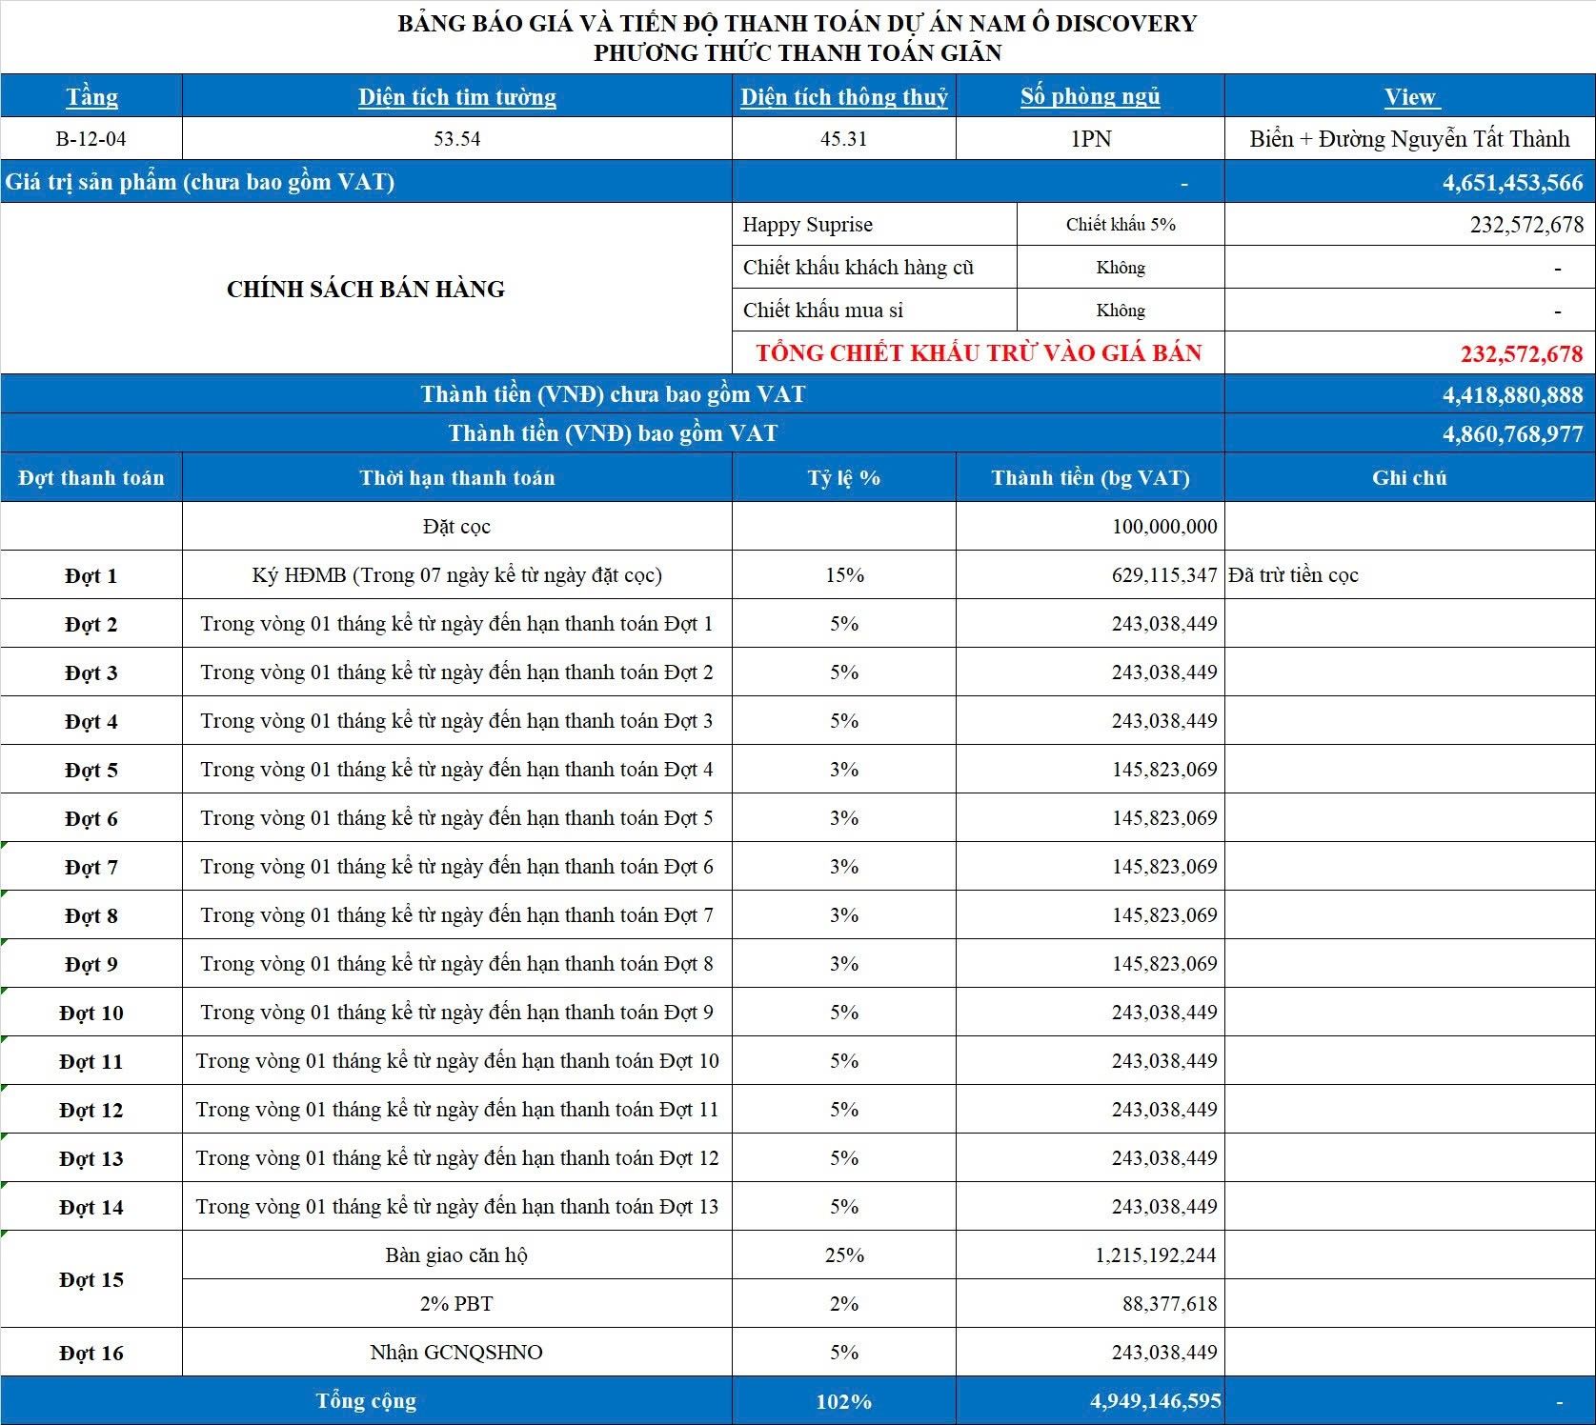Select 'Chiết khấu khách hàng cũ' cell
Viewport: 1596px width, 1425px height.
click(x=875, y=268)
